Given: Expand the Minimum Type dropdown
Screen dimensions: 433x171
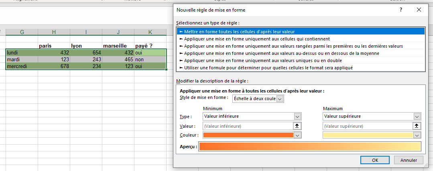Looking at the screenshot, I should point(297,116).
